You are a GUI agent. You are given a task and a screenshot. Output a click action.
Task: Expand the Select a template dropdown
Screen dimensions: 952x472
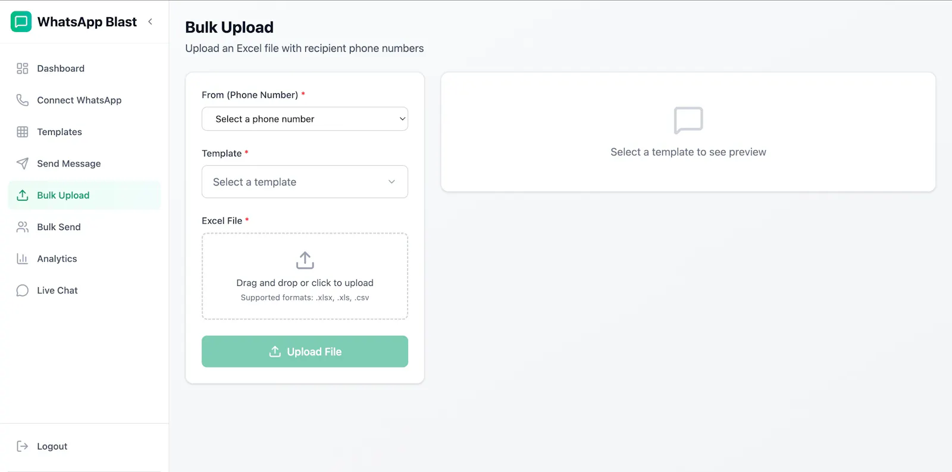coord(305,182)
